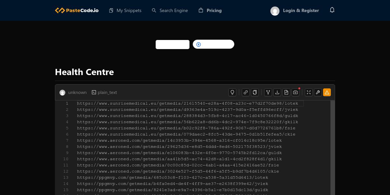Open the notifications bell
Screen dimensions: 390x195
coord(332,10)
